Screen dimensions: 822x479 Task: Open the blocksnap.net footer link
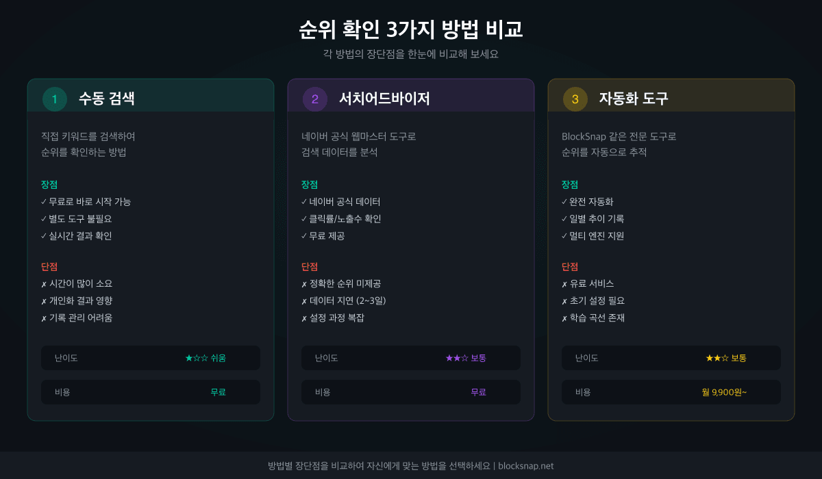[525, 466]
